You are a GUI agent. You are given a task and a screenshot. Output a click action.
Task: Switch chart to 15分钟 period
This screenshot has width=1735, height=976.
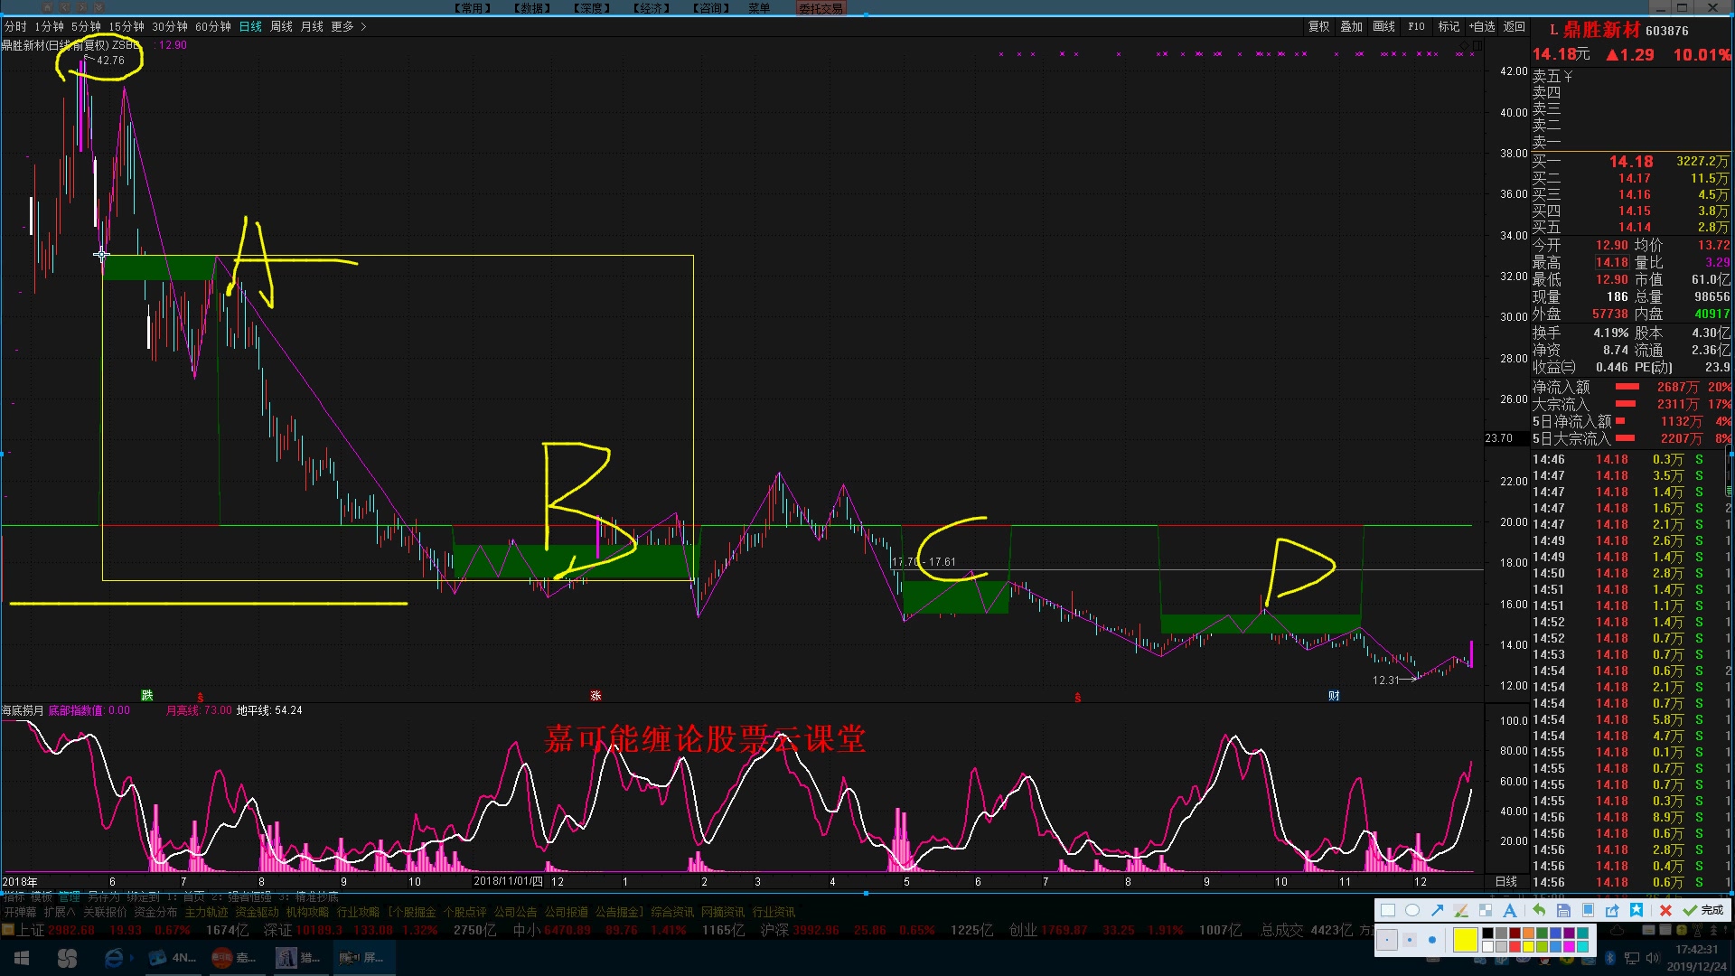127,26
